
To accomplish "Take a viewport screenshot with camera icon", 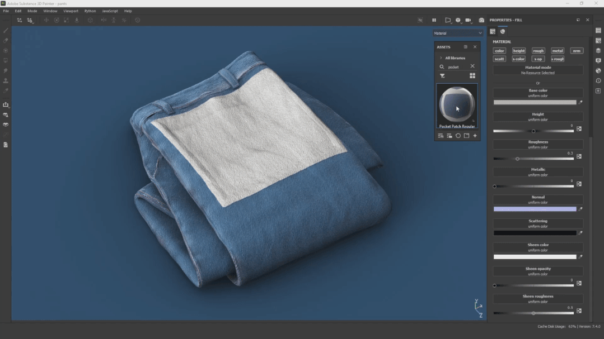I will coord(481,20).
